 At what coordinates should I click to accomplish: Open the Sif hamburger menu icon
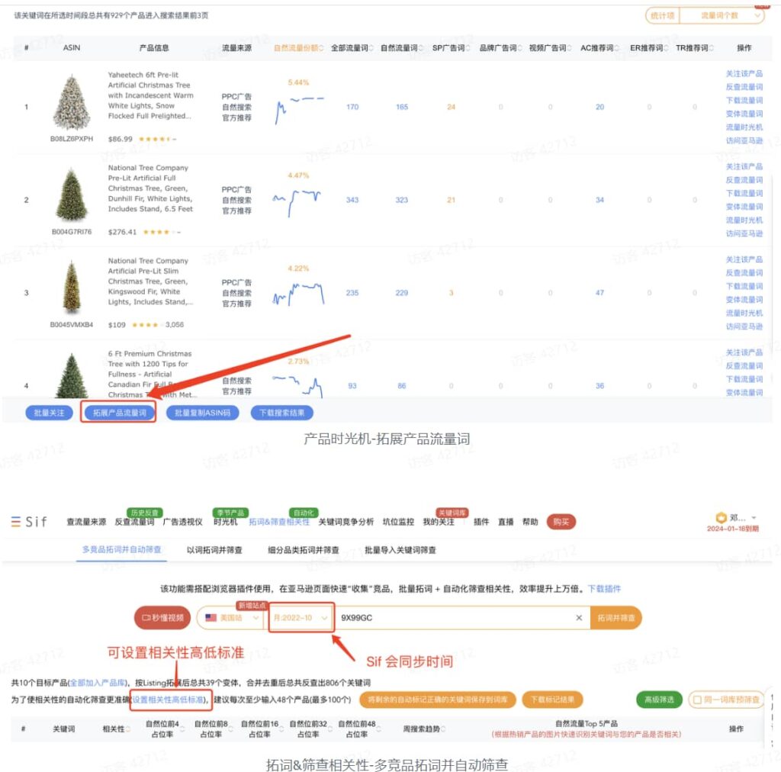tap(15, 521)
